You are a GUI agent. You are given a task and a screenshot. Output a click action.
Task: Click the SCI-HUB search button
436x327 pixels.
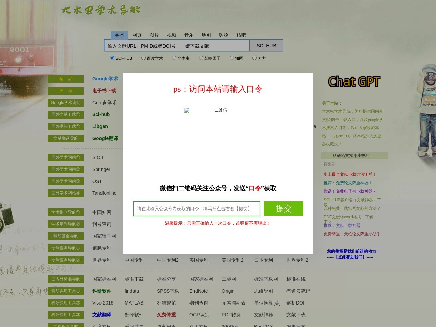point(266,46)
